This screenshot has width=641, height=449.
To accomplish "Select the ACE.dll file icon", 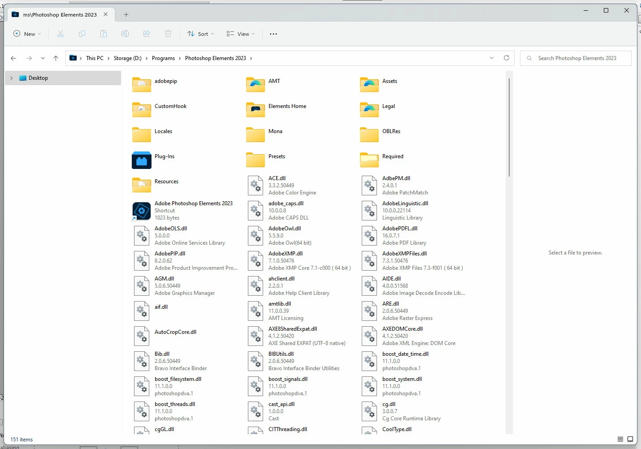I will point(256,186).
